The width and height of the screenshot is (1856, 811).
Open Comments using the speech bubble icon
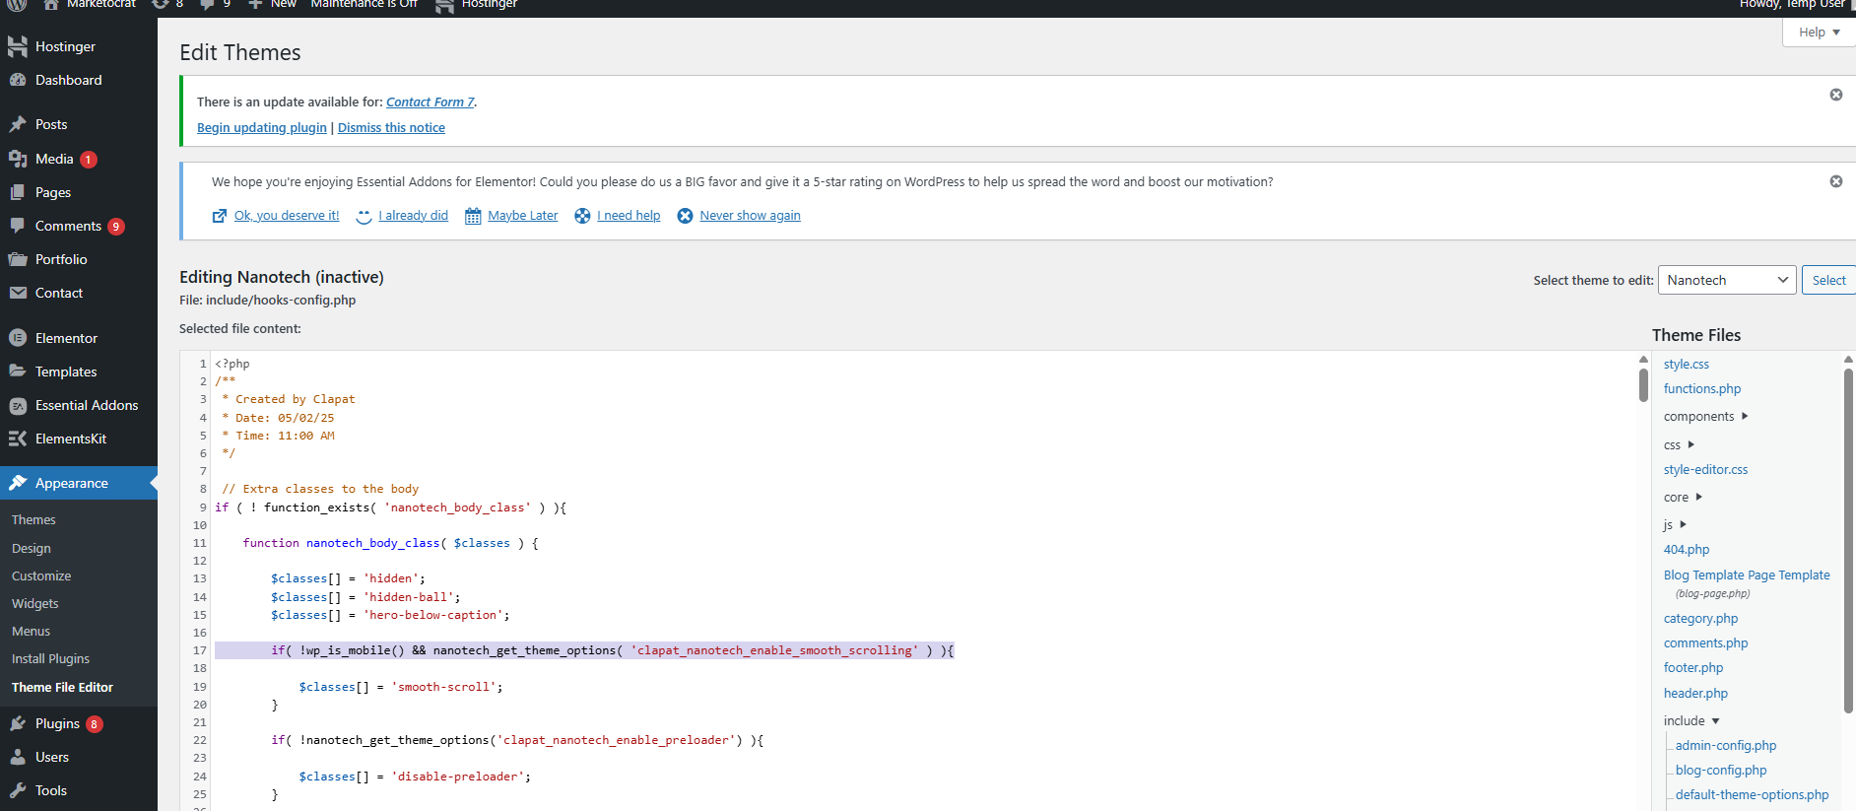coord(18,226)
